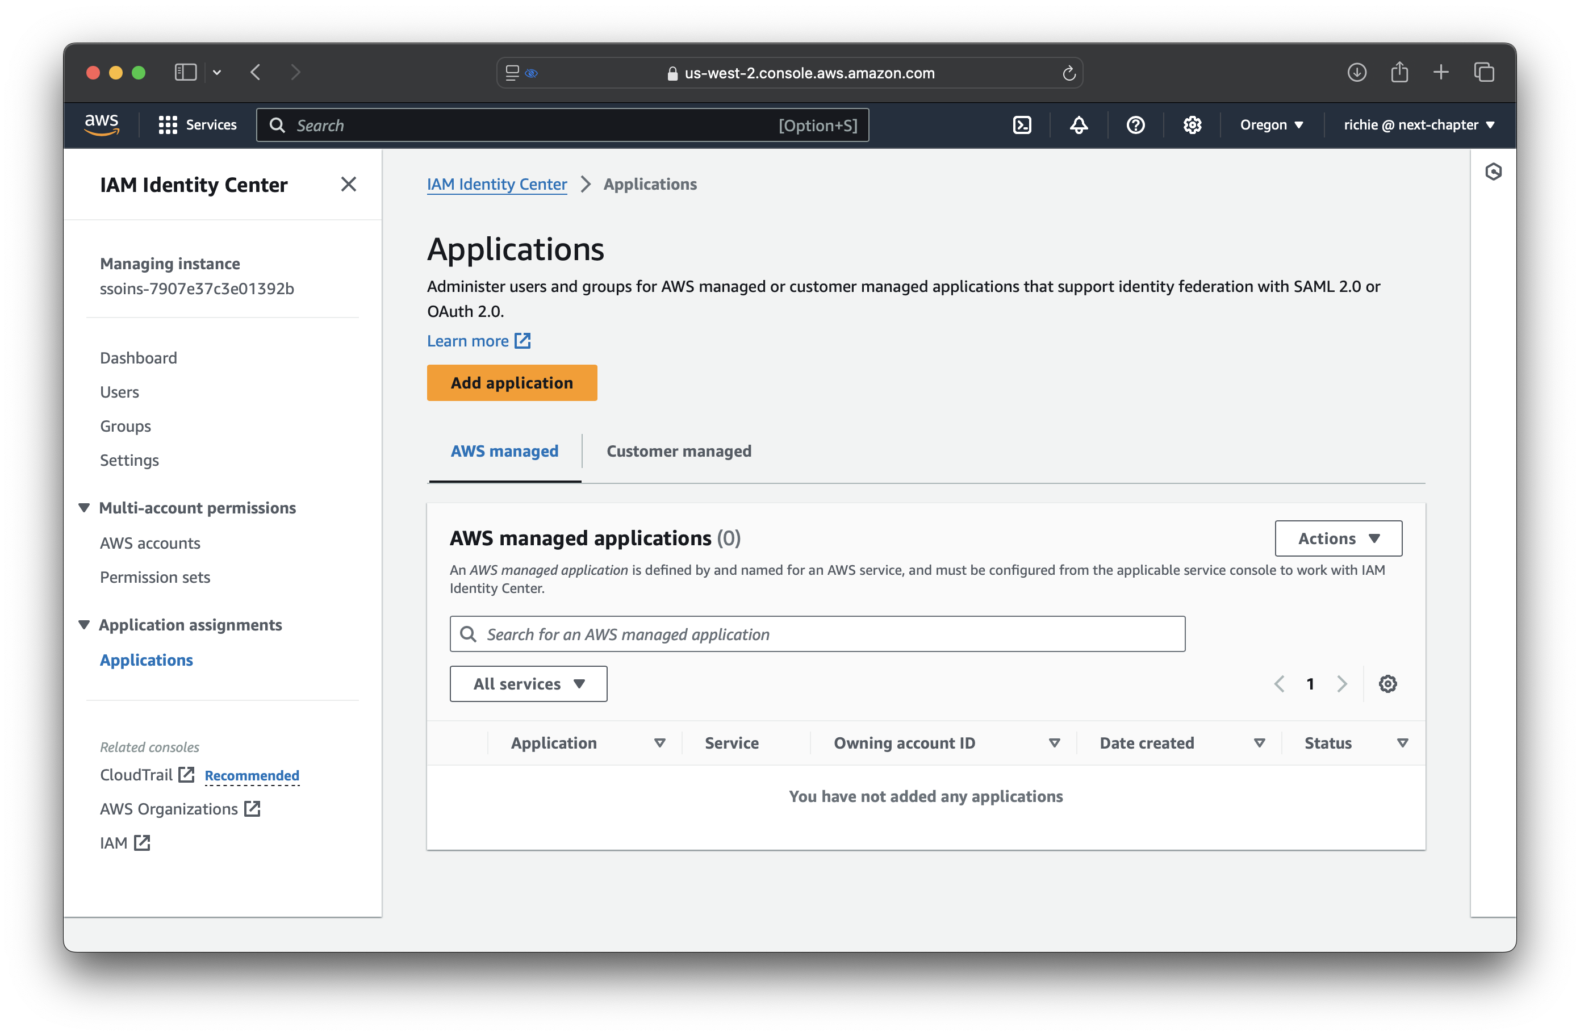Switch to the AWS managed tab
The width and height of the screenshot is (1580, 1036).
[x=504, y=451]
